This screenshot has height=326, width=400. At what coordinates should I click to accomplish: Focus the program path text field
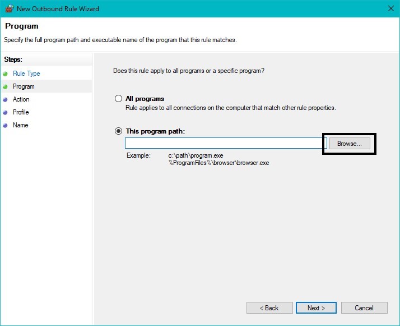tap(226, 143)
